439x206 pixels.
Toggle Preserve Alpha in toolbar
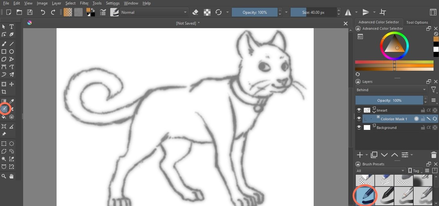[x=207, y=12]
